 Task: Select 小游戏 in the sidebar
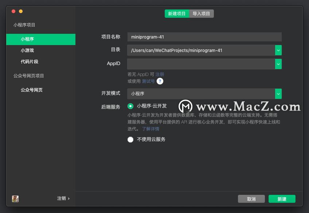click(27, 50)
